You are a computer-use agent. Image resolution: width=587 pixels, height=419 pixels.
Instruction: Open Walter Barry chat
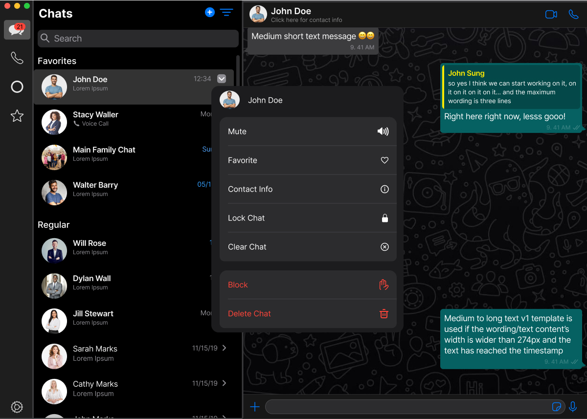(x=122, y=193)
